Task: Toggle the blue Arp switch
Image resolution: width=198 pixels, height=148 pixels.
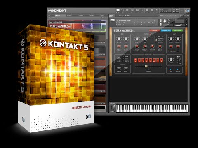Action: click(x=171, y=69)
